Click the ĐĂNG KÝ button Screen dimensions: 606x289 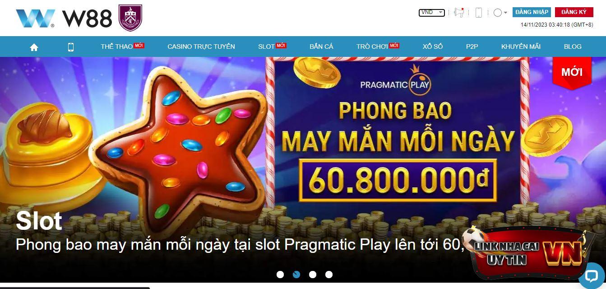(574, 12)
